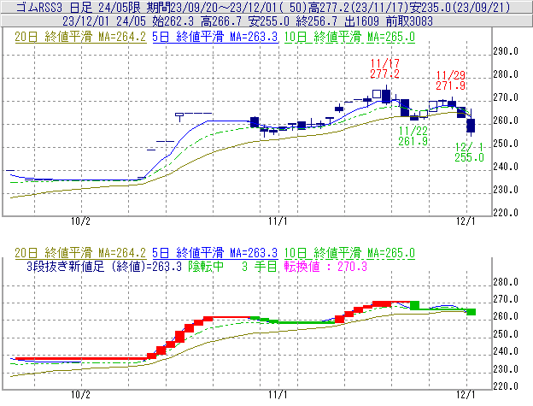Select the upper 5日 終値平滑 MA=263.3 legend

(215, 37)
